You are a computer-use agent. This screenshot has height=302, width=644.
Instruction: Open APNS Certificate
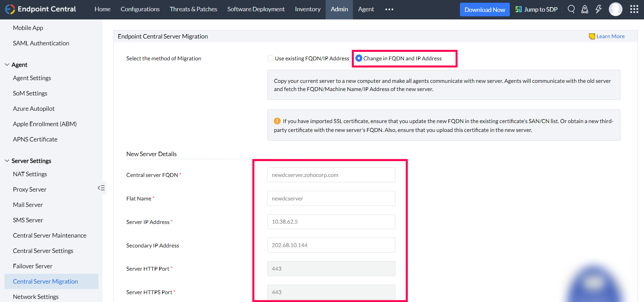click(35, 139)
